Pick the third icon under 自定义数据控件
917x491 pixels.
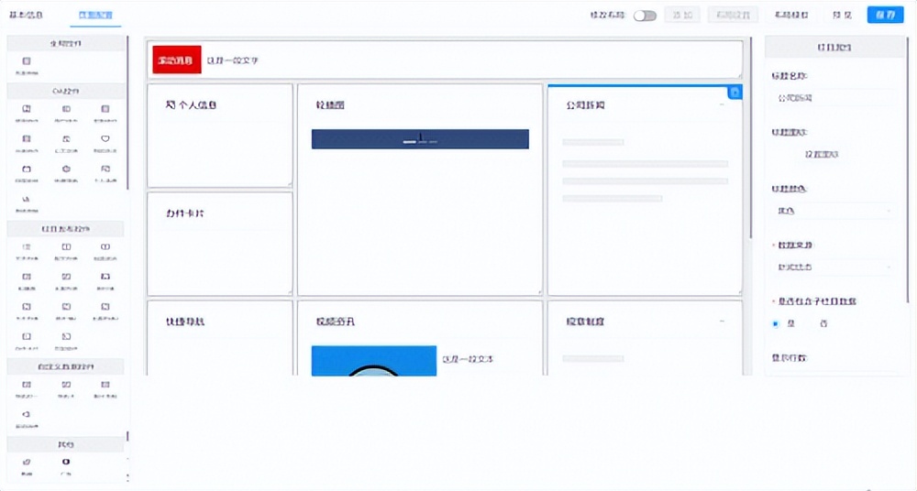click(x=105, y=385)
